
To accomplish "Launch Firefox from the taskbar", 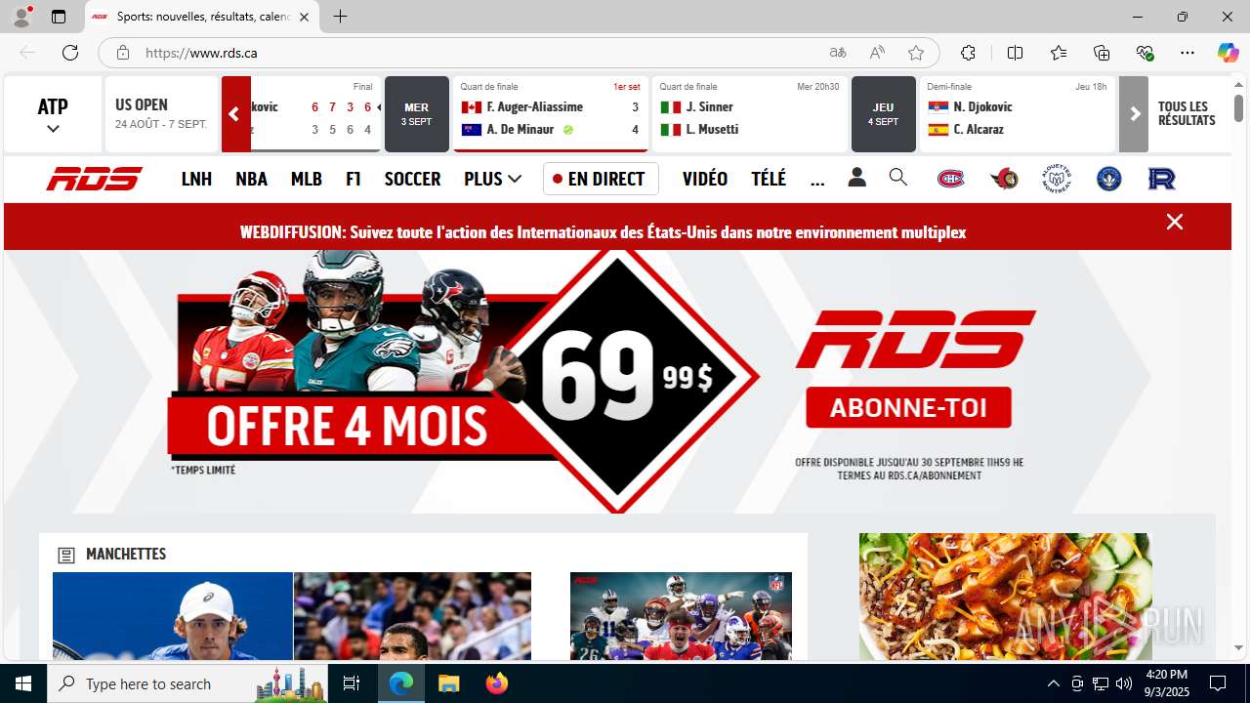I will click(497, 683).
